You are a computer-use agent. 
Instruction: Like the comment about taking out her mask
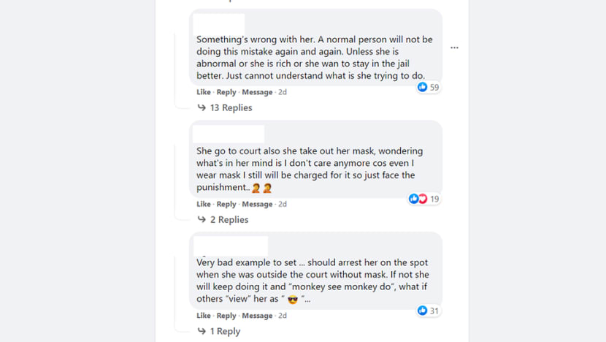tap(203, 204)
